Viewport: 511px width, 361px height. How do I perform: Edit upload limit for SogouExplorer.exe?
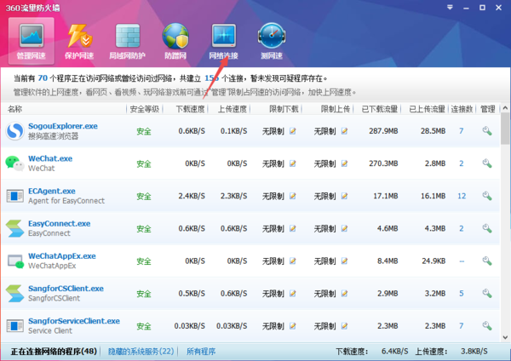tap(344, 131)
